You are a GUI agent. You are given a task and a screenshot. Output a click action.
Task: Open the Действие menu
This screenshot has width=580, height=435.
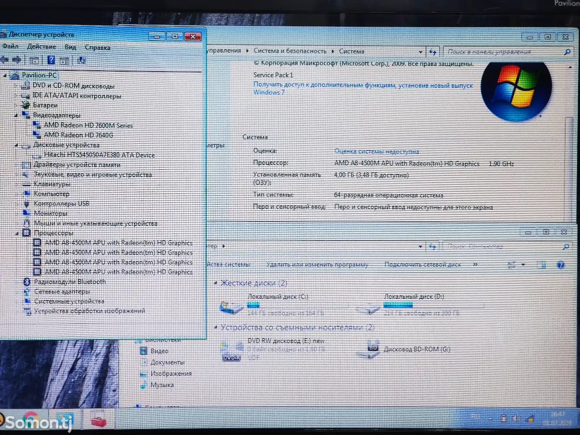click(x=41, y=47)
